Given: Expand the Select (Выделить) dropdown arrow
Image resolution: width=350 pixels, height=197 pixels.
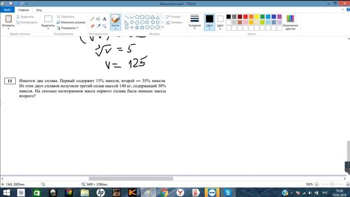Looking at the screenshot, I should coord(48,28).
